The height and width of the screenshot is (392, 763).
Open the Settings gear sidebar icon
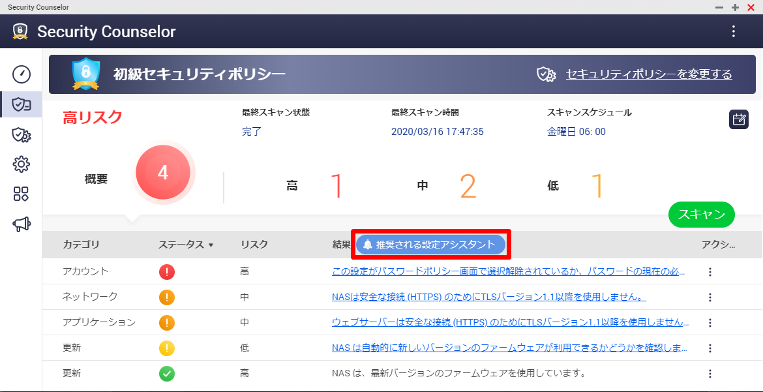coord(22,164)
